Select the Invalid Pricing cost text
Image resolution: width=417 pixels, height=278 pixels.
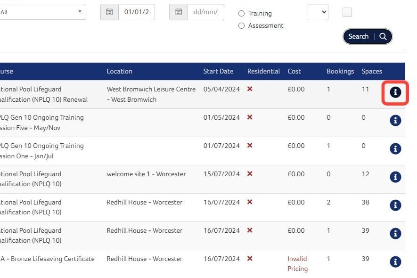click(x=298, y=264)
